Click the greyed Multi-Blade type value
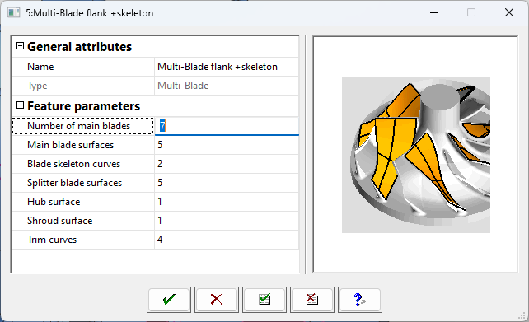 click(183, 86)
